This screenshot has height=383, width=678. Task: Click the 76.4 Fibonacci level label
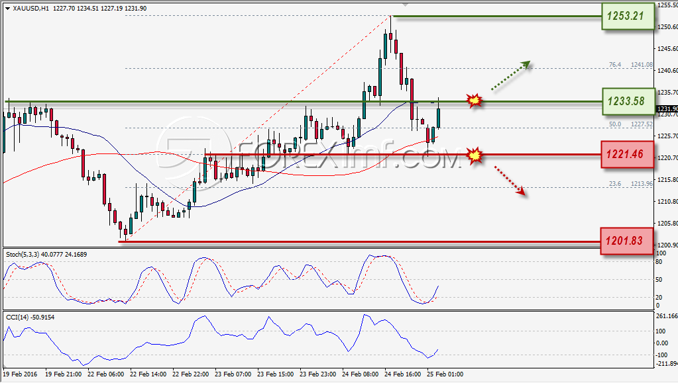coord(615,65)
